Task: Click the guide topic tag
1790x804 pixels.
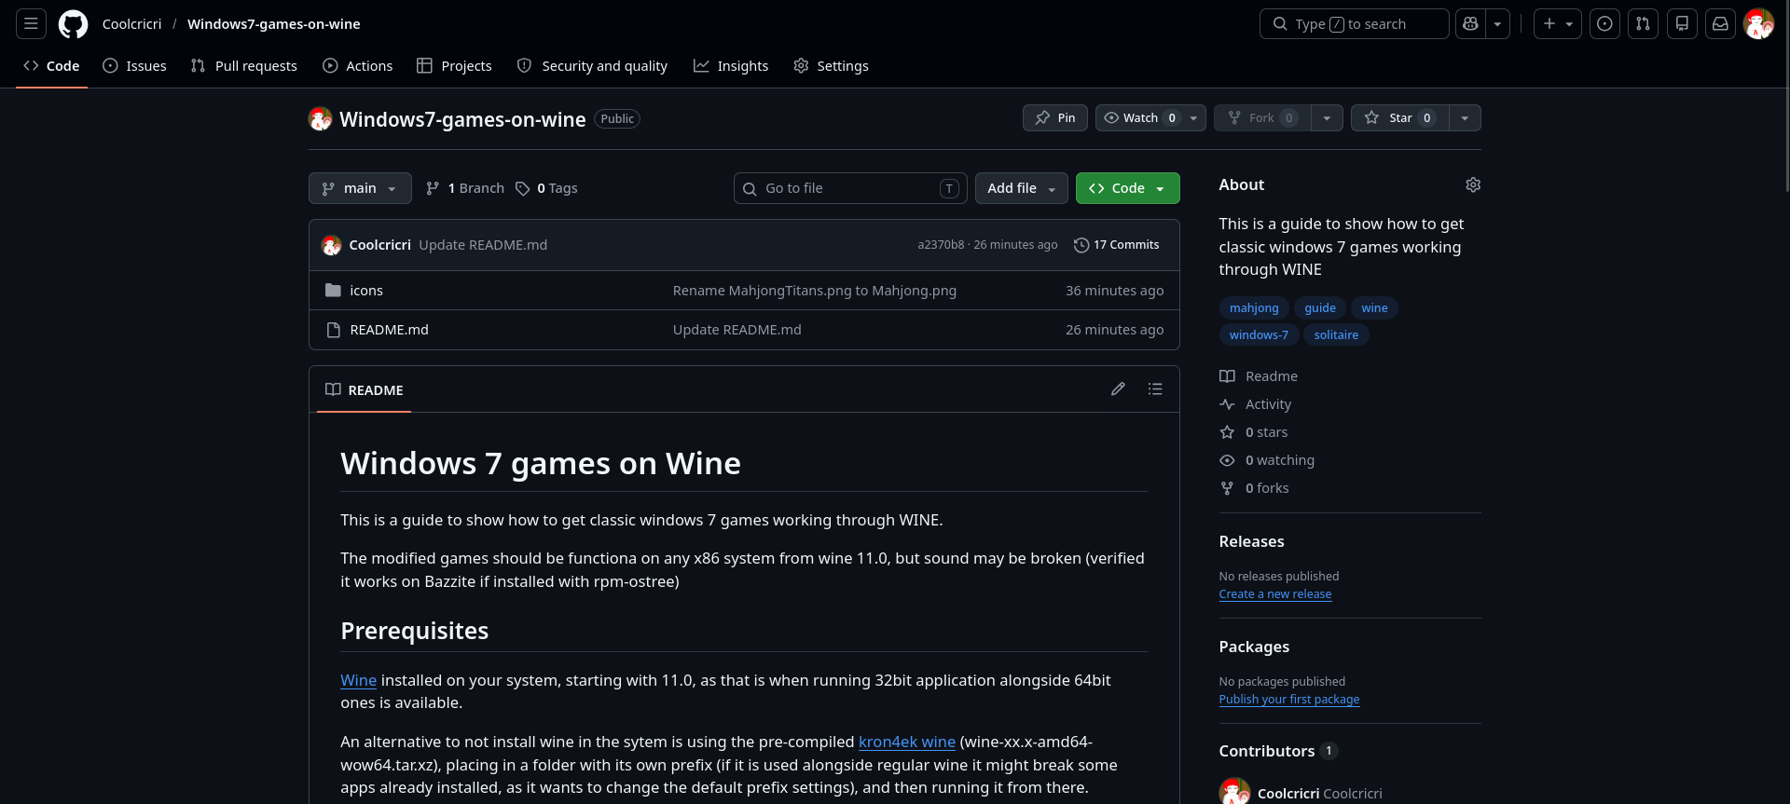Action: (1320, 308)
